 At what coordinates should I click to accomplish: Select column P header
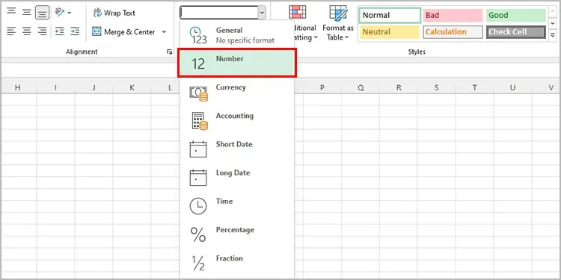point(322,87)
